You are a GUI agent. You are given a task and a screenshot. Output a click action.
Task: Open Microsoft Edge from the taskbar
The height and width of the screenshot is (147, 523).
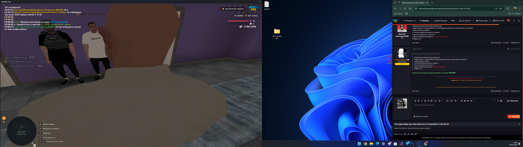tap(377, 144)
